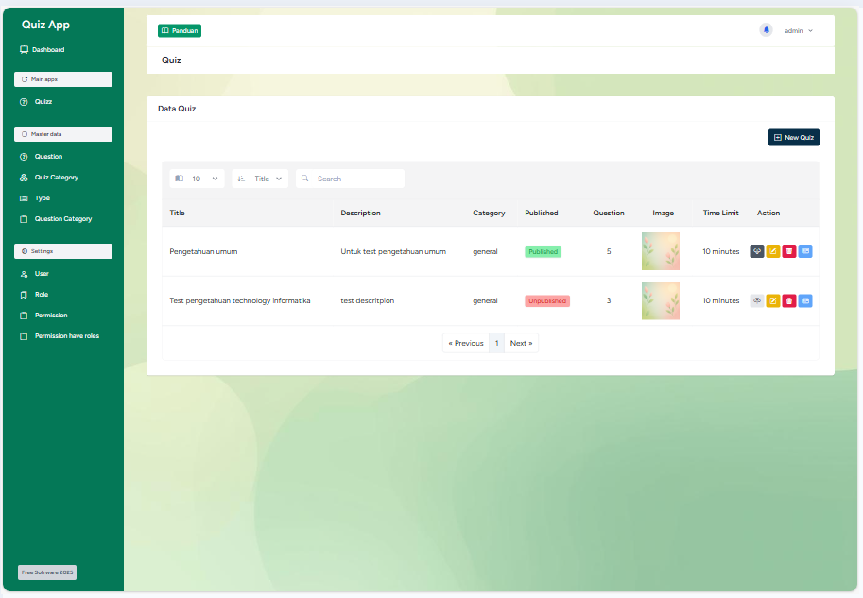Select the 'test descritpion' description cell

pyautogui.click(x=368, y=301)
